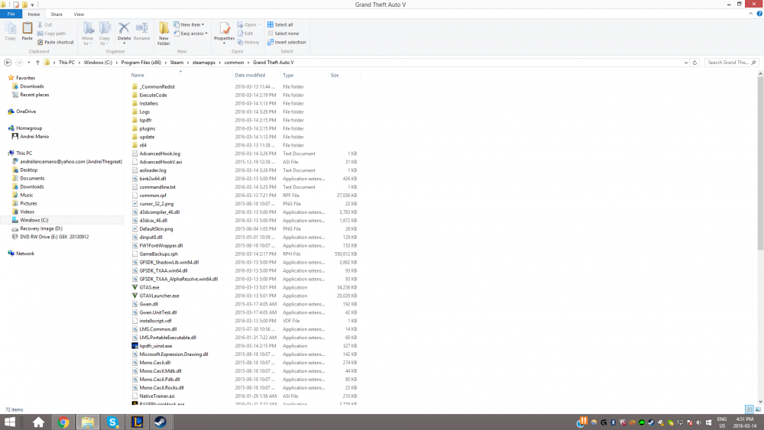The width and height of the screenshot is (764, 430).
Task: Open the File menu tab
Action: point(11,14)
